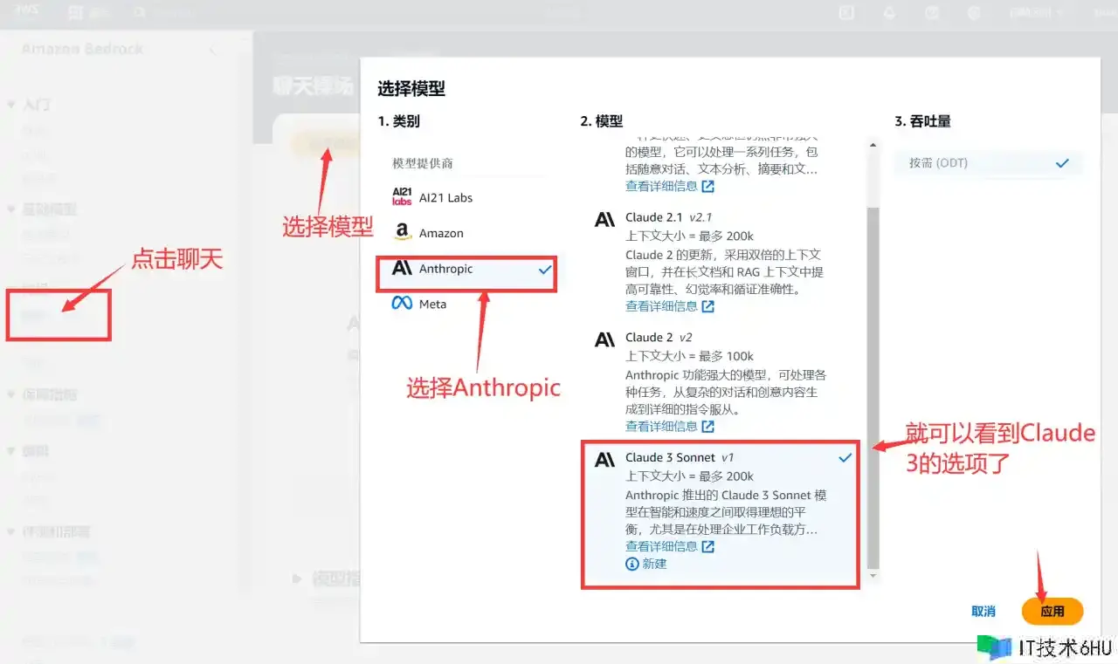The width and height of the screenshot is (1118, 664).
Task: Click the Claude 3 Sonnet description text
Action: [x=726, y=512]
